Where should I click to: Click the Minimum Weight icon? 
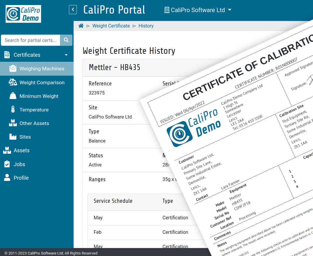click(x=13, y=96)
